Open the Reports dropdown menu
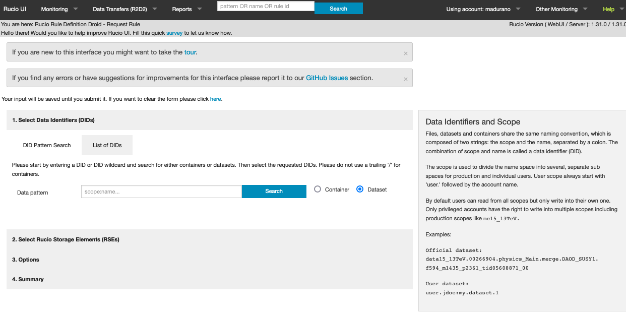Screen dimensions: 626x318 click(x=186, y=9)
